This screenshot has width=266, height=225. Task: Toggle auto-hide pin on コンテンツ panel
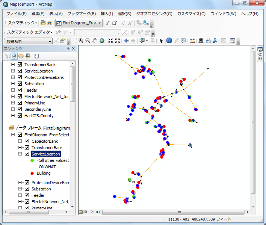68,48
